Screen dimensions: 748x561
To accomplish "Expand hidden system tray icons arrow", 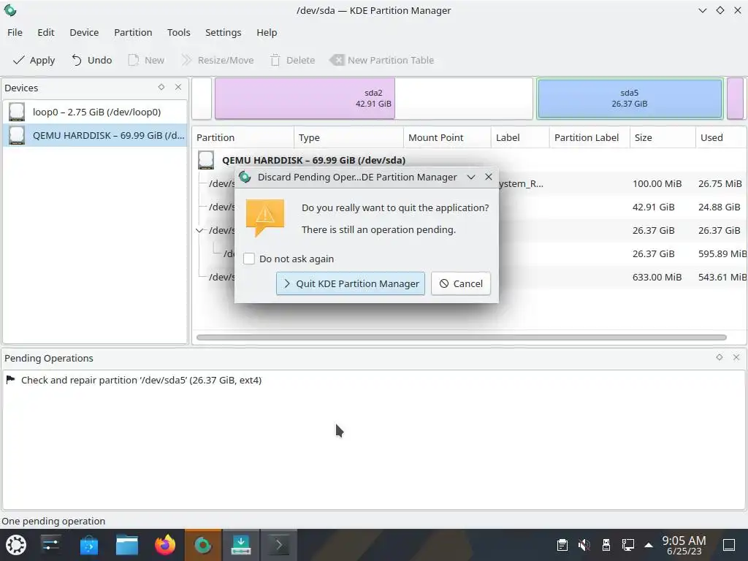I will coord(649,545).
